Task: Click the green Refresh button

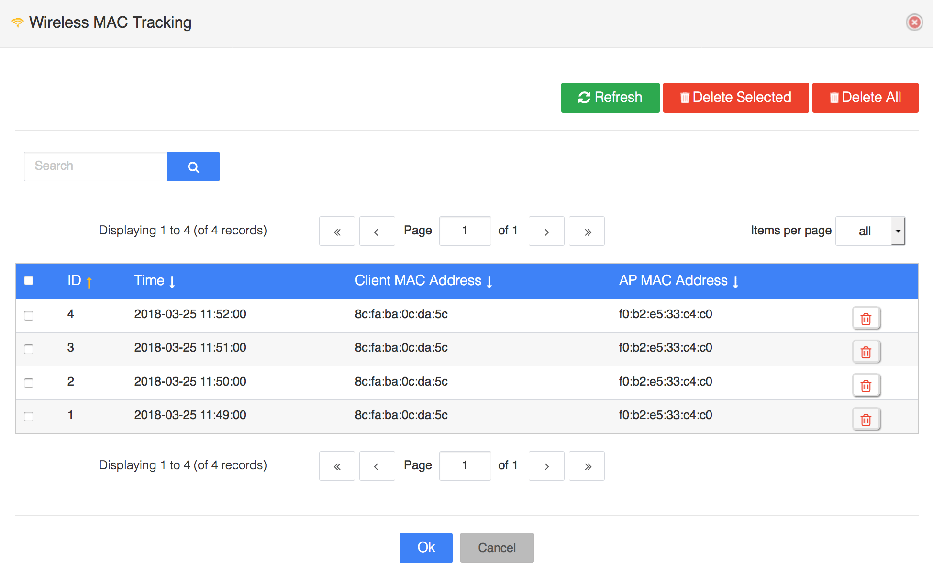Action: click(x=610, y=98)
